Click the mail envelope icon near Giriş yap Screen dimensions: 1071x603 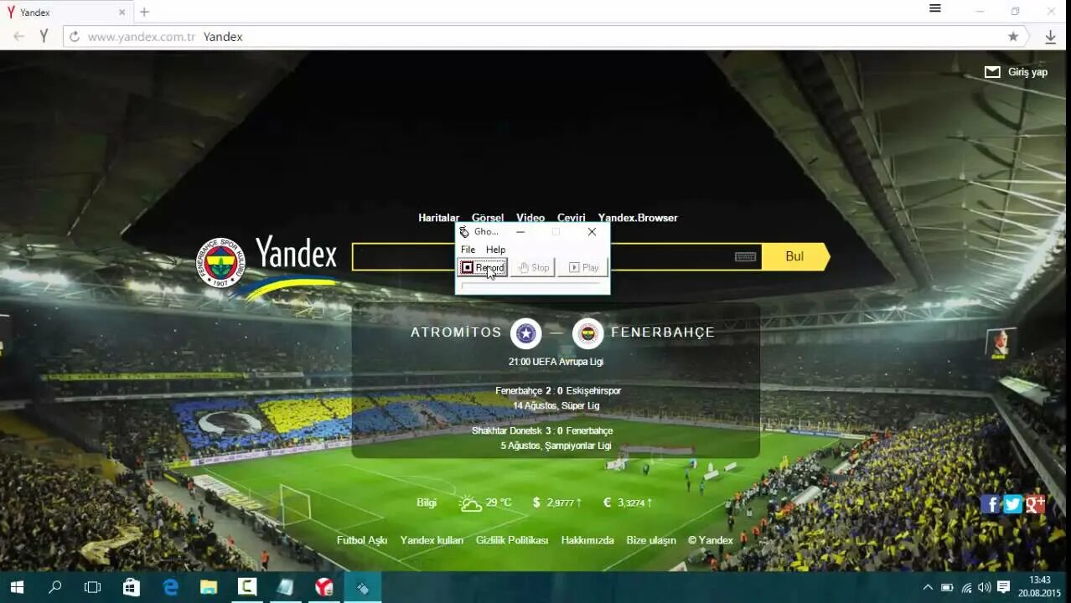(x=992, y=72)
